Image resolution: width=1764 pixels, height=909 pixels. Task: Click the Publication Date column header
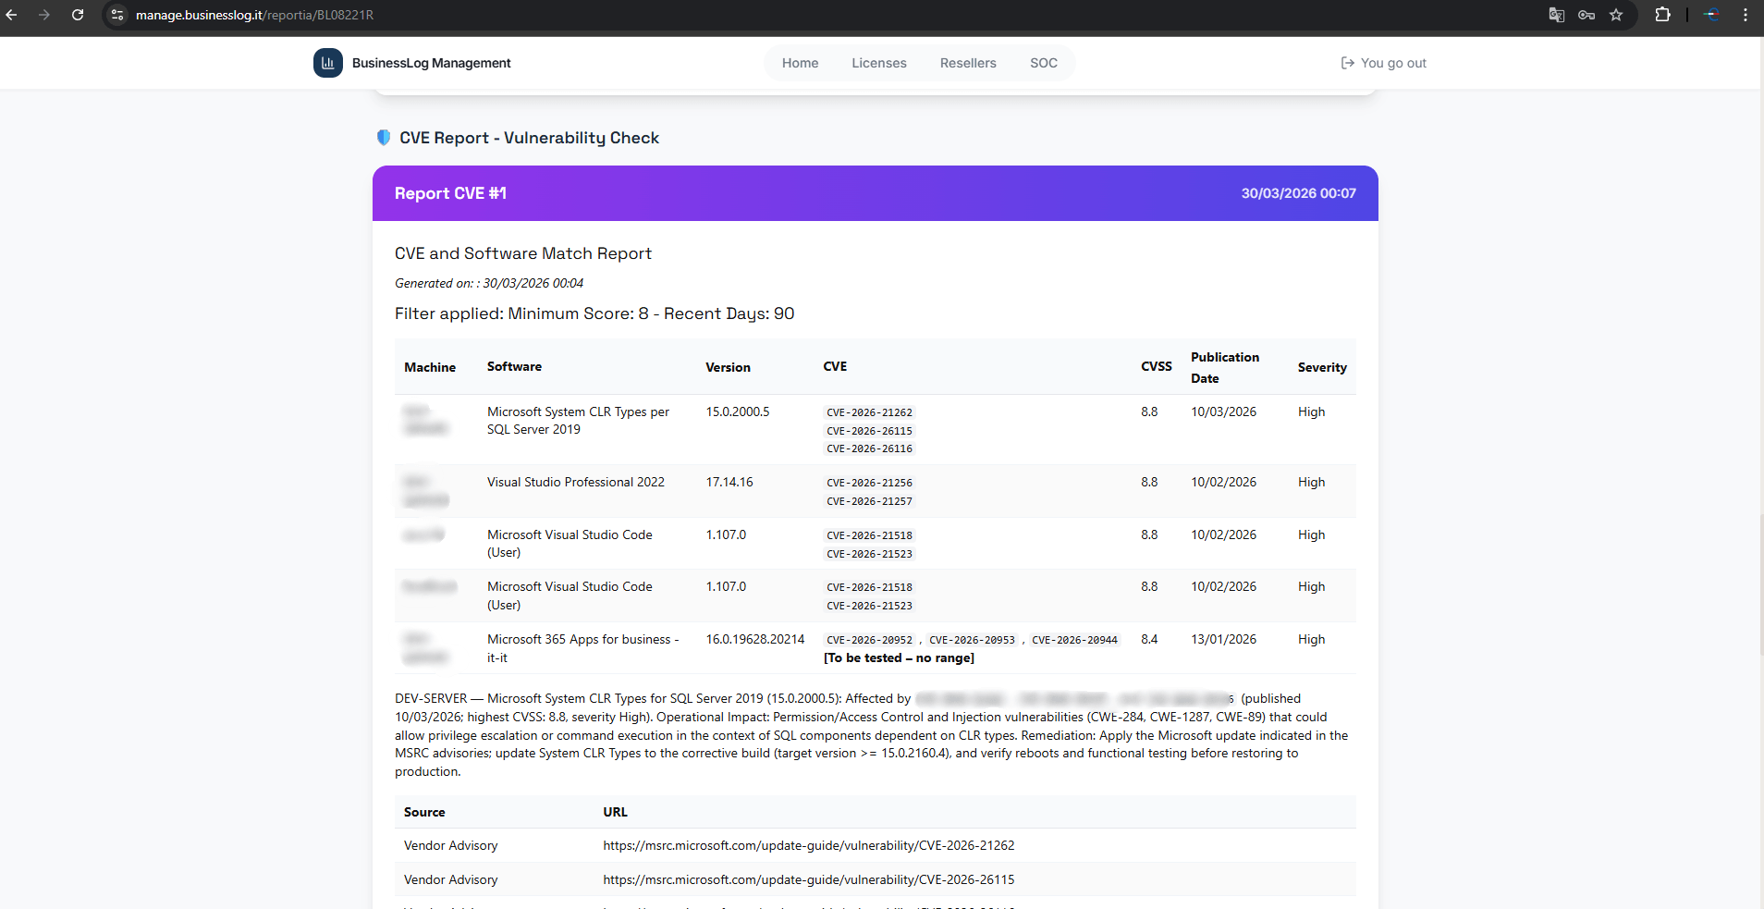pyautogui.click(x=1224, y=367)
